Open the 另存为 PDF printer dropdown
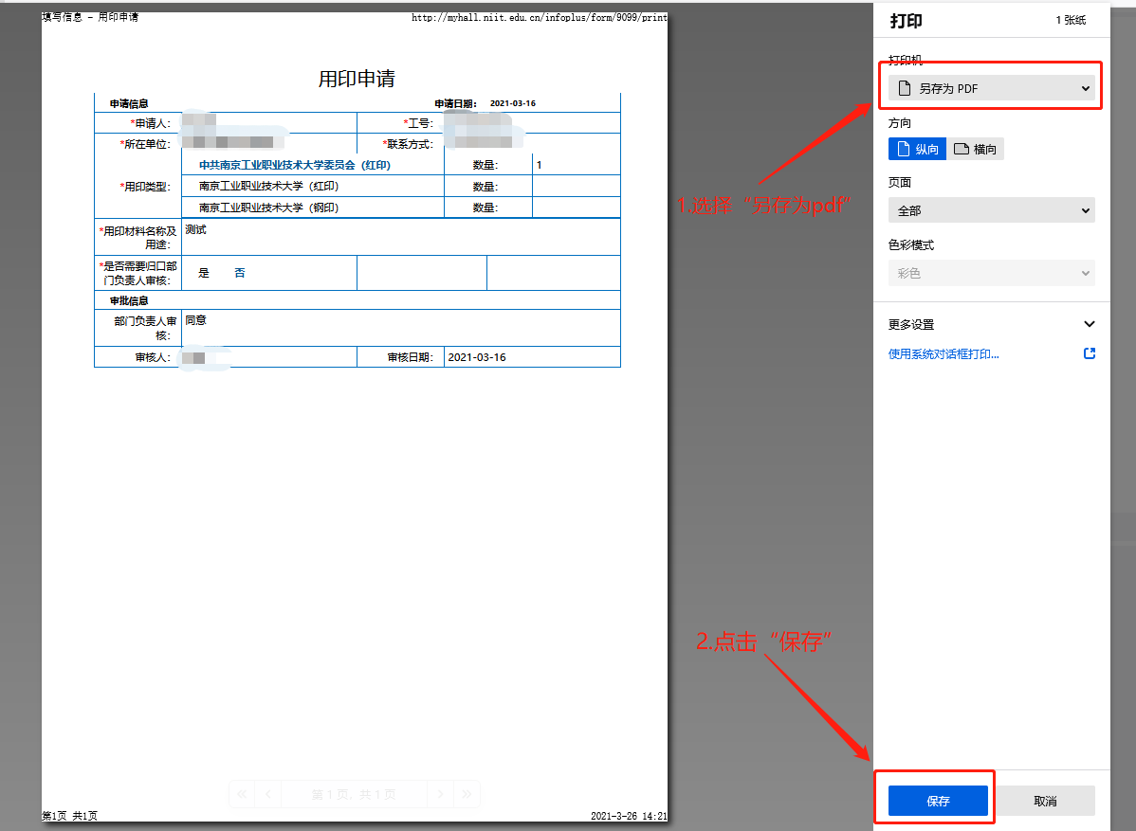The width and height of the screenshot is (1136, 831). point(991,88)
